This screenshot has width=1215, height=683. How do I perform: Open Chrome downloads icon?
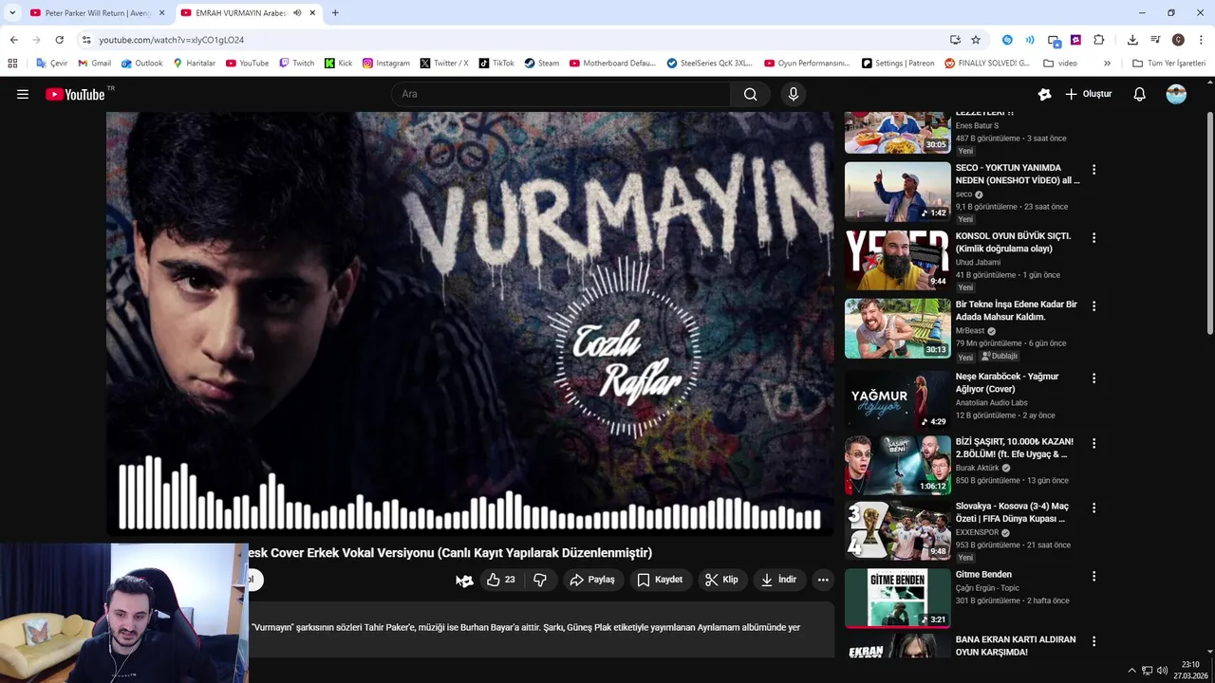(x=1132, y=40)
